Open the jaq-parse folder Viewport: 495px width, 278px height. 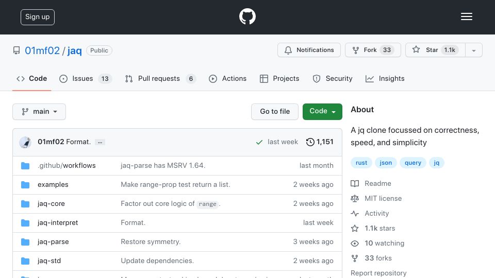[53, 242]
